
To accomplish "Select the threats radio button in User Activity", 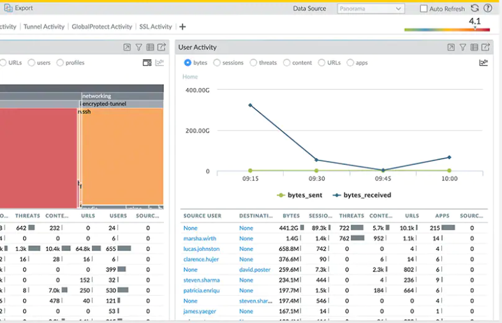I will pyautogui.click(x=253, y=62).
